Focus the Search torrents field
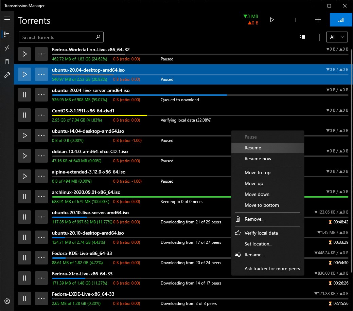This screenshot has width=353, height=311. point(61,37)
